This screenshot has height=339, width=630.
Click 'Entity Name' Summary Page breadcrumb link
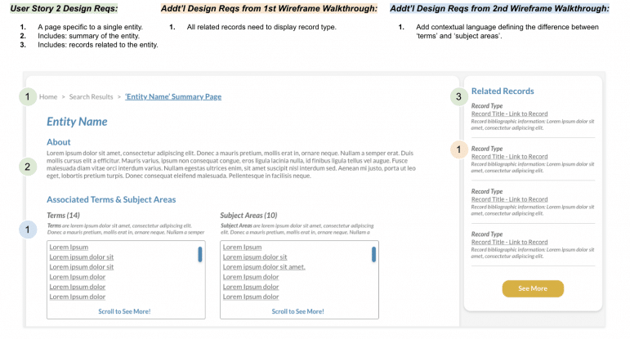[x=173, y=97]
